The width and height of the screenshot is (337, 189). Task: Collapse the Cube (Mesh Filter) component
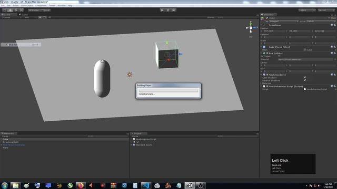pos(262,47)
